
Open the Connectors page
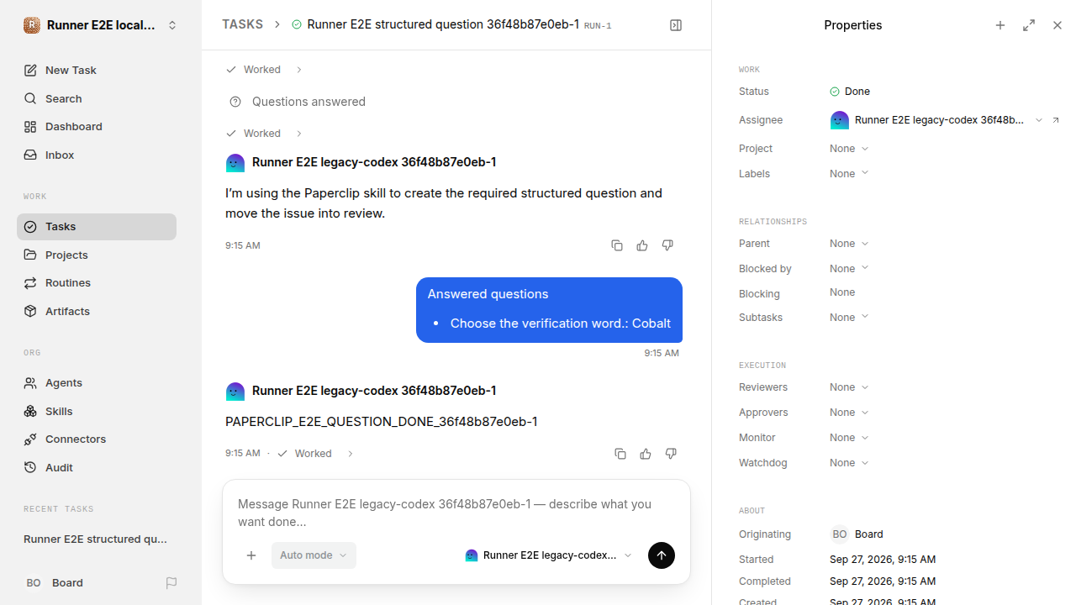click(97, 439)
